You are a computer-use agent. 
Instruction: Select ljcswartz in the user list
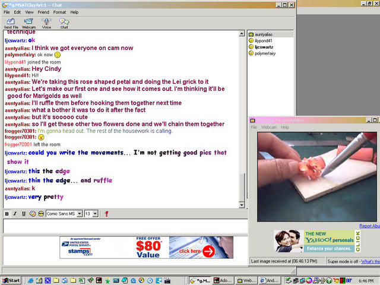coord(264,47)
